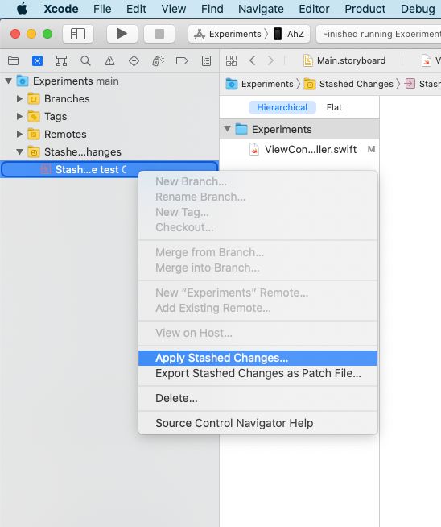Open the Apple menu
Screen dimensions: 441x527
[x=22, y=9]
